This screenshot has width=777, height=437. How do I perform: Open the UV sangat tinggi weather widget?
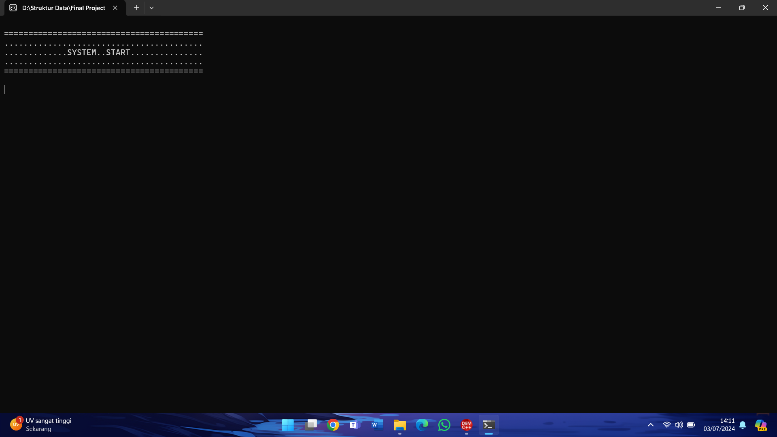point(41,425)
